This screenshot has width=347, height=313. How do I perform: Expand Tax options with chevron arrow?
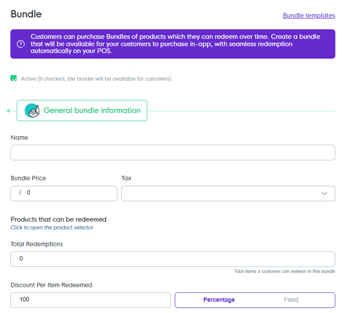coord(324,194)
